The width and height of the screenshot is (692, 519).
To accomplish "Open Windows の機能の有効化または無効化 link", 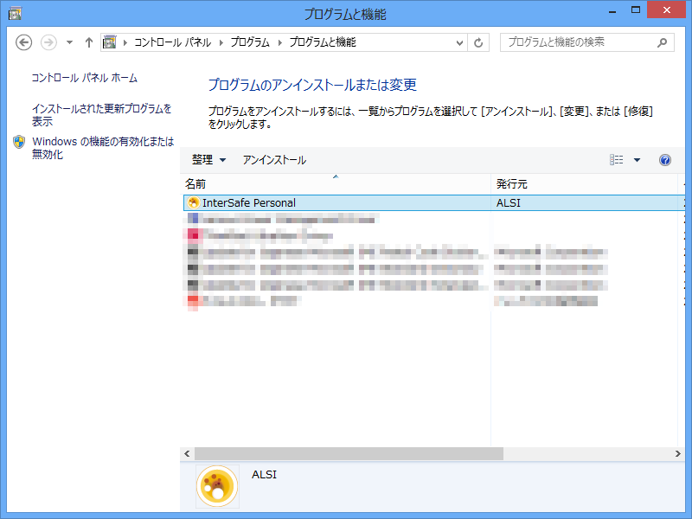I will 103,148.
